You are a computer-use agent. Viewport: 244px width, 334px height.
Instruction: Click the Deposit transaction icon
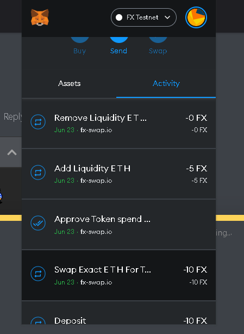pyautogui.click(x=38, y=320)
